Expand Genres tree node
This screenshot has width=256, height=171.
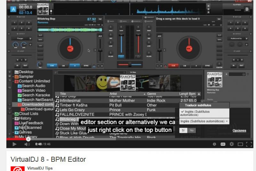(x=13, y=132)
